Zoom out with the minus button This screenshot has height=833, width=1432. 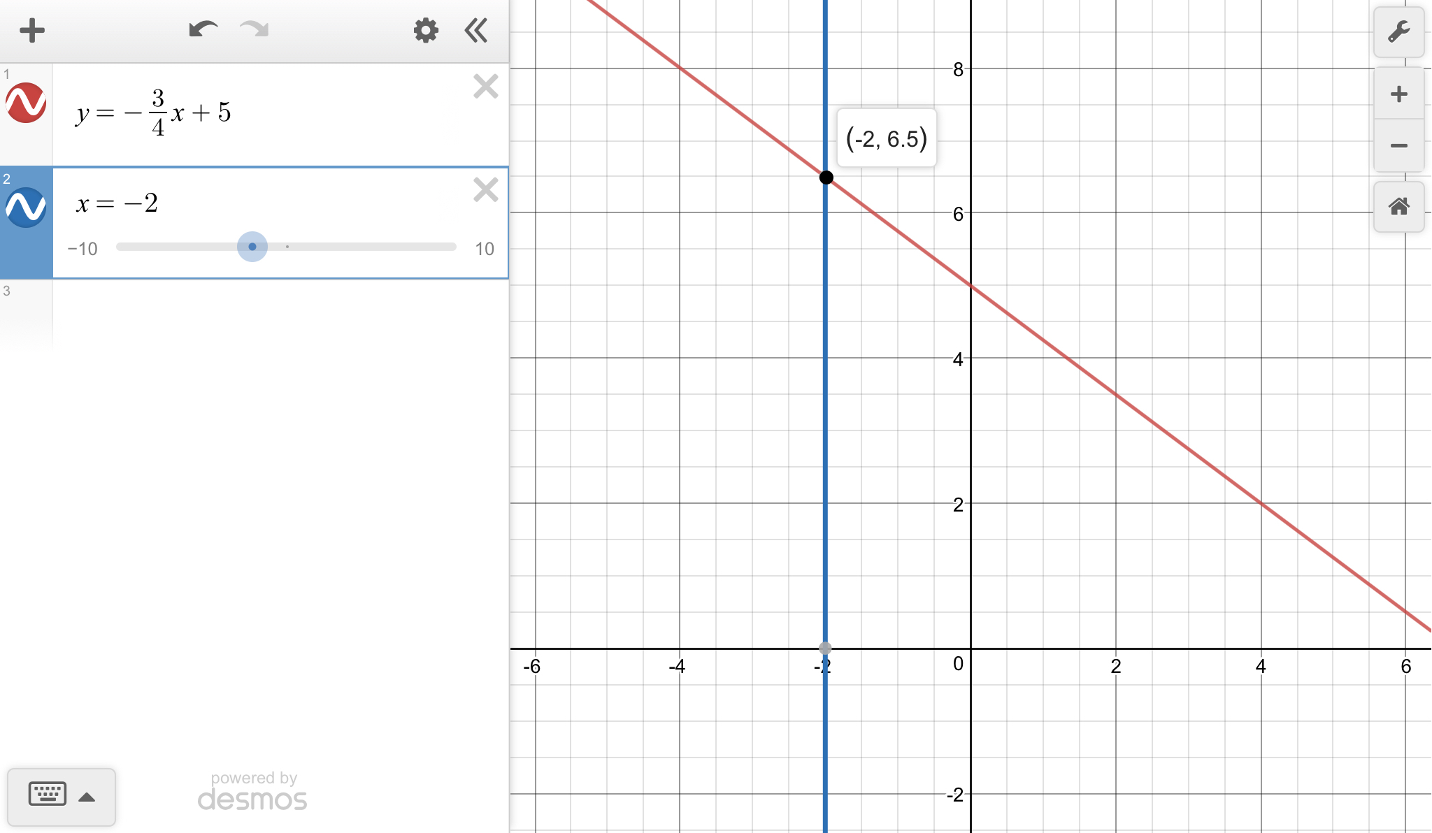coord(1398,145)
